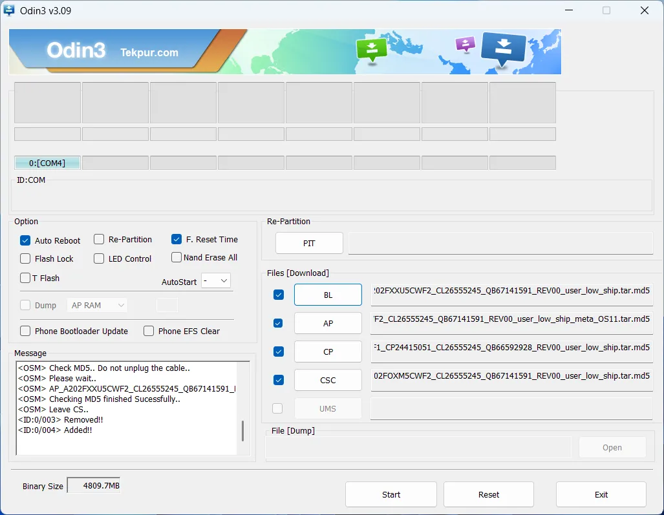The width and height of the screenshot is (664, 515).
Task: Click the purple download icon in banner
Action: tap(465, 44)
